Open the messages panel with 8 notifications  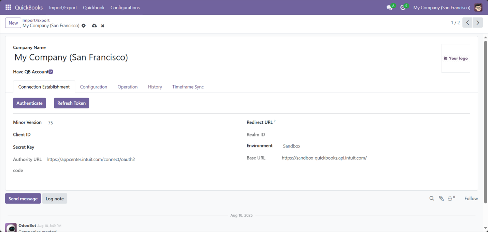coord(389,7)
